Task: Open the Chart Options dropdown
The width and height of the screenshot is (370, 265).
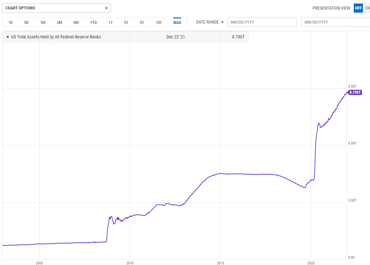Action: [x=56, y=8]
